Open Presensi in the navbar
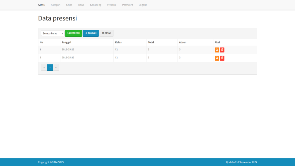The height and width of the screenshot is (166, 295). pos(111,5)
